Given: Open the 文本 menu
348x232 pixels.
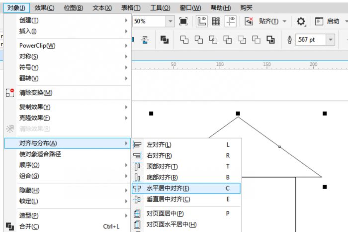Looking at the screenshot, I should (102, 8).
